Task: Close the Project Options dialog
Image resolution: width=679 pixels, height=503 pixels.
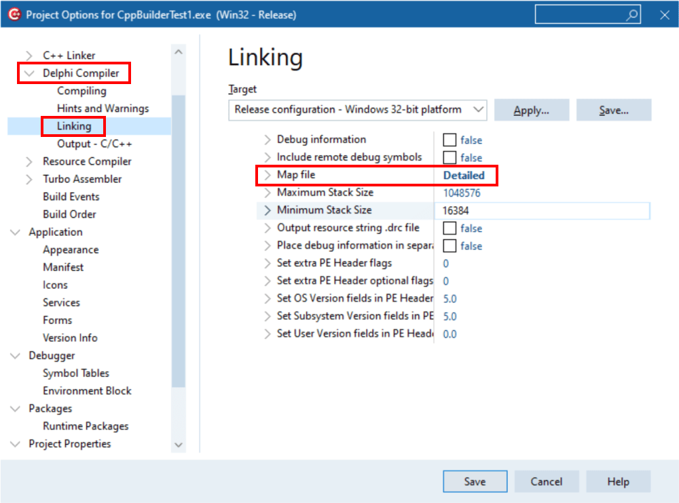Action: pyautogui.click(x=665, y=15)
